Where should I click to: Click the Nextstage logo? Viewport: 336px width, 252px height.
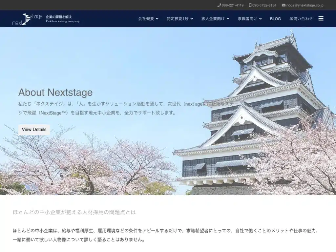coord(28,19)
